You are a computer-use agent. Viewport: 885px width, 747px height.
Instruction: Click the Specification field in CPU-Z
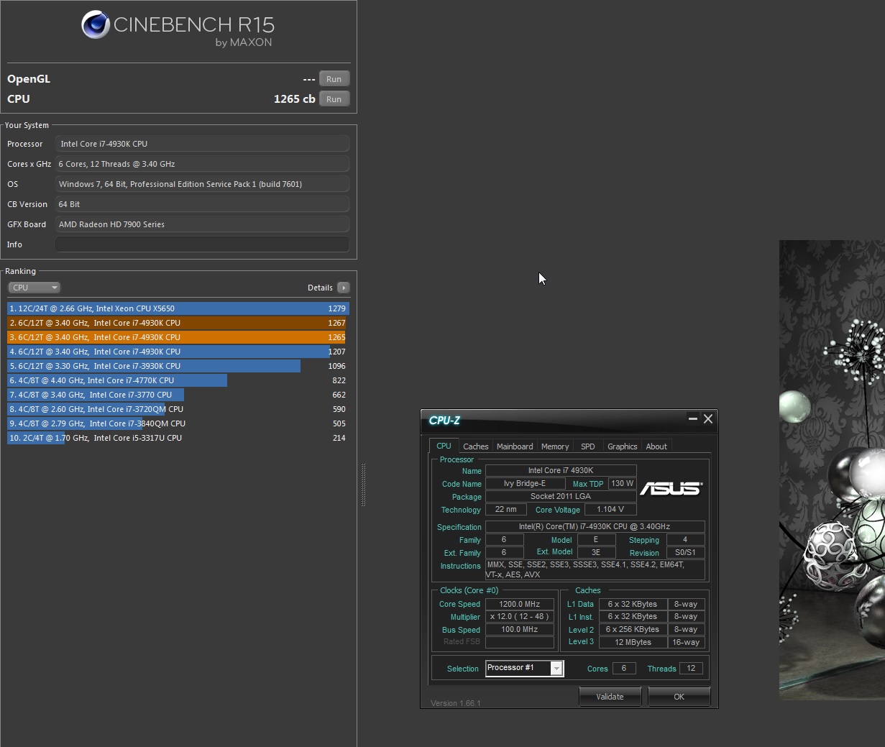[x=595, y=527]
